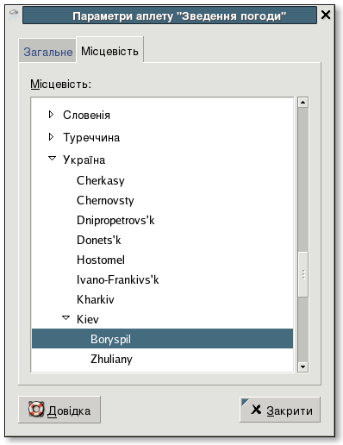343x445 pixels.
Task: Pick Donets'k as location
Action: [99, 240]
